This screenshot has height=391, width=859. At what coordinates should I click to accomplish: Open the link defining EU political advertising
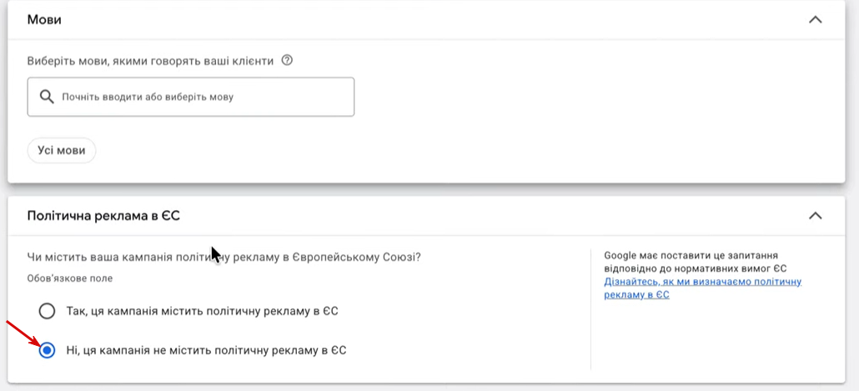click(x=702, y=282)
